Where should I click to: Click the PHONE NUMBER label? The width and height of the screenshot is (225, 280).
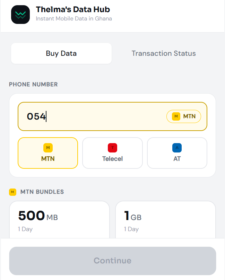33,84
